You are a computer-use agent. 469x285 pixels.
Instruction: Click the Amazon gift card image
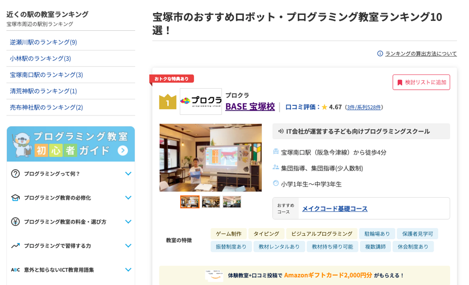[214, 275]
